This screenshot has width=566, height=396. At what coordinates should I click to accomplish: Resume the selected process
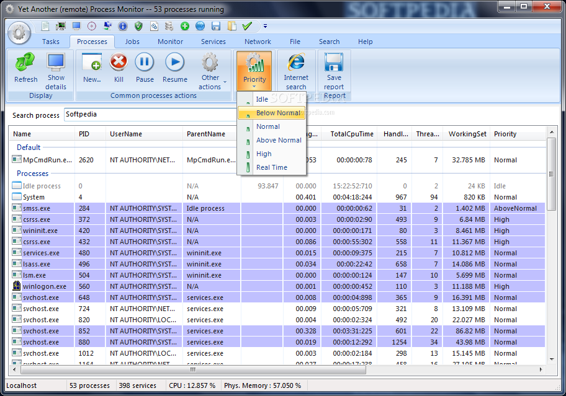point(175,68)
